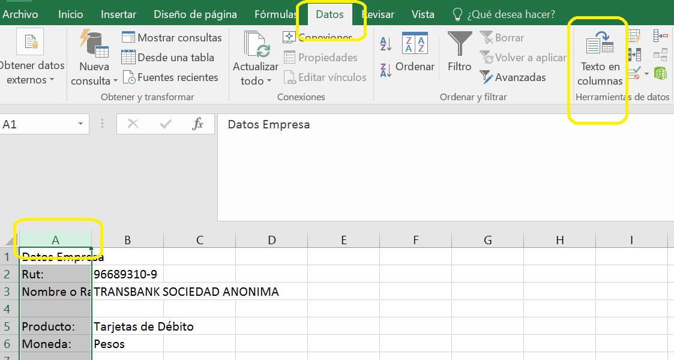Viewport: 674px width, 360px height.
Task: Click the Texto en columnas button
Action: click(x=600, y=58)
